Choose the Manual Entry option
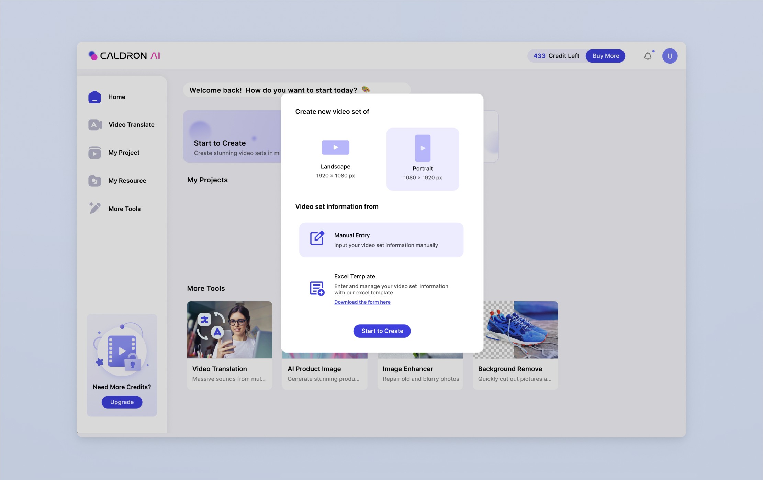Viewport: 763px width, 480px height. coord(381,240)
